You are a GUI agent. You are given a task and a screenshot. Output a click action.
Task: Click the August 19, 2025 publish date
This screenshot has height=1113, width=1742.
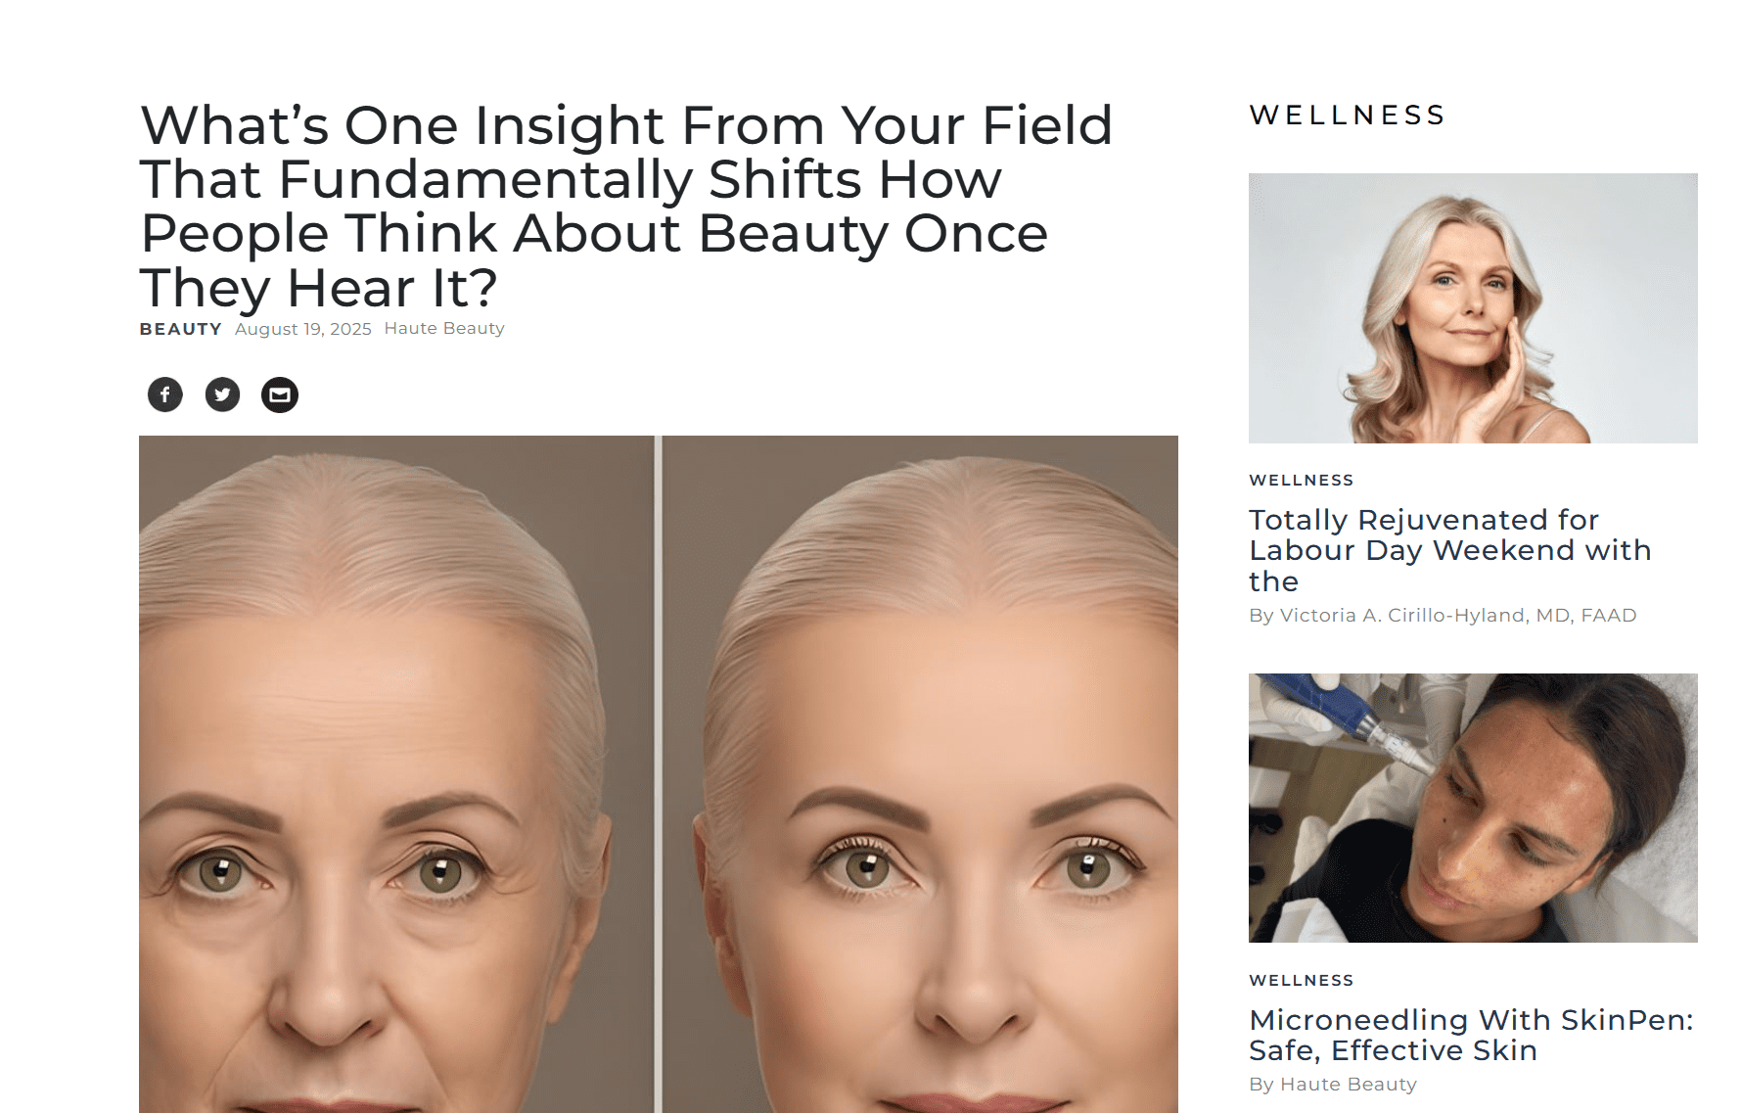tap(303, 329)
